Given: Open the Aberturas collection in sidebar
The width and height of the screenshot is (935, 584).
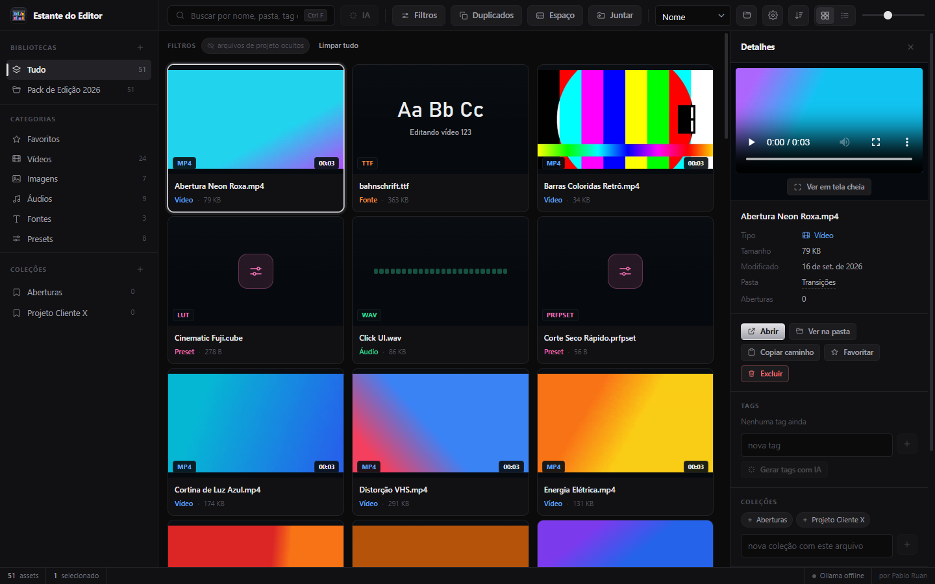Looking at the screenshot, I should [79, 293].
